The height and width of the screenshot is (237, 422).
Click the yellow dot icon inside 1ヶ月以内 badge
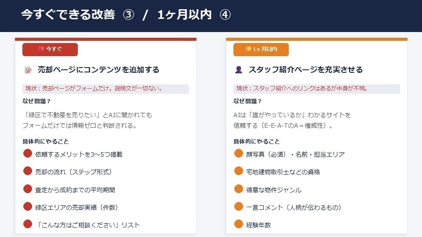tap(248, 49)
